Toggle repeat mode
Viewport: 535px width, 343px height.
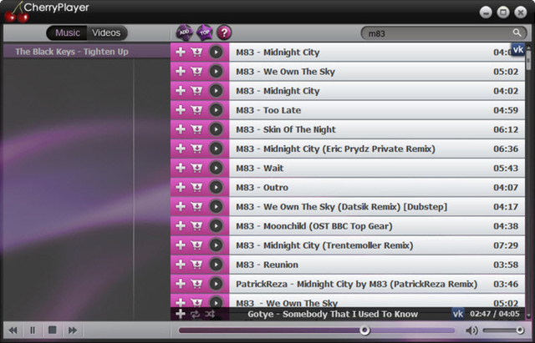[x=195, y=315]
